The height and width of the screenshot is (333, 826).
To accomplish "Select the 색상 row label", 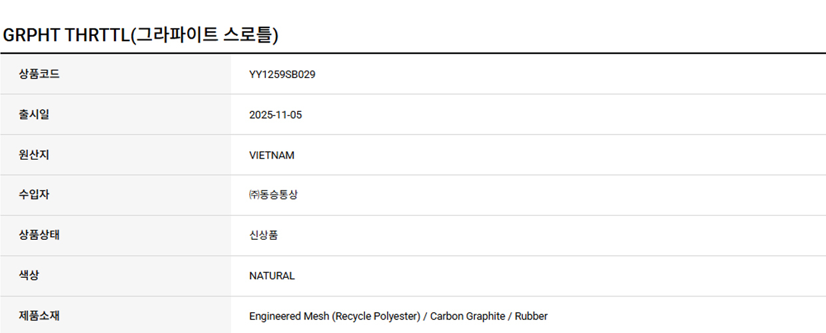I will point(29,276).
